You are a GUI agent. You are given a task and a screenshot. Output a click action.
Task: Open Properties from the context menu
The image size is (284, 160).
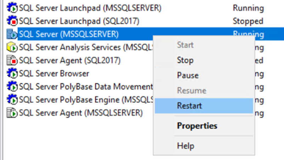click(x=197, y=126)
